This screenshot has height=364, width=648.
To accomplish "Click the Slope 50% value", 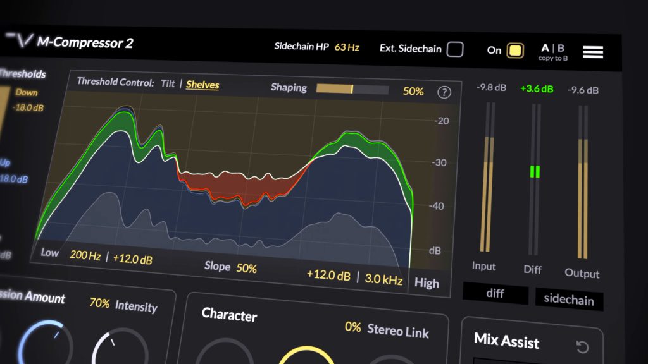I will 246,268.
